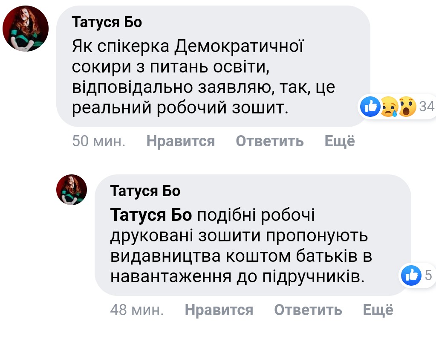
Task: Click the blue thumbs-up reaction on the first comment
Action: [x=370, y=107]
